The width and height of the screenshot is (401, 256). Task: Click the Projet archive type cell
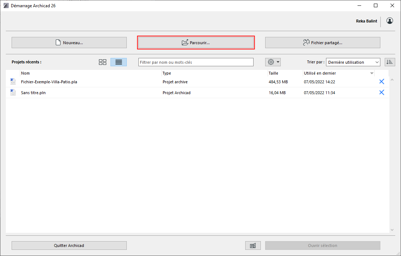pyautogui.click(x=175, y=82)
